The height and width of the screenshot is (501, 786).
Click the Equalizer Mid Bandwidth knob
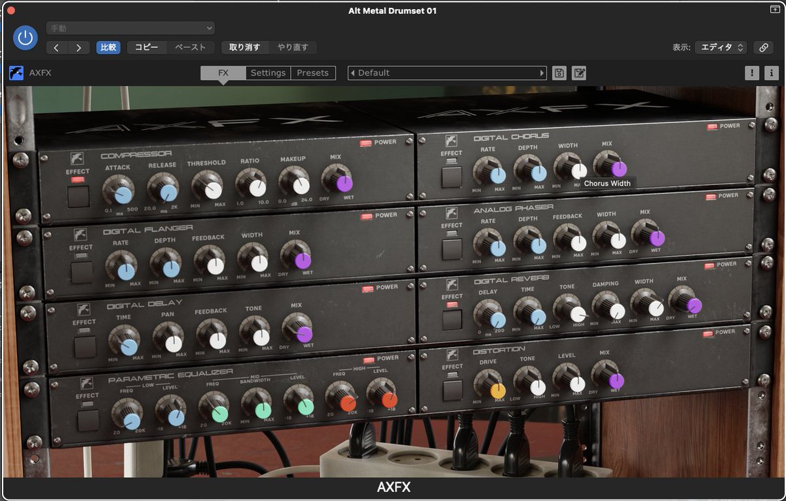tap(257, 405)
